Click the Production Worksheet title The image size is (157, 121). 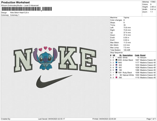coord(15,2)
